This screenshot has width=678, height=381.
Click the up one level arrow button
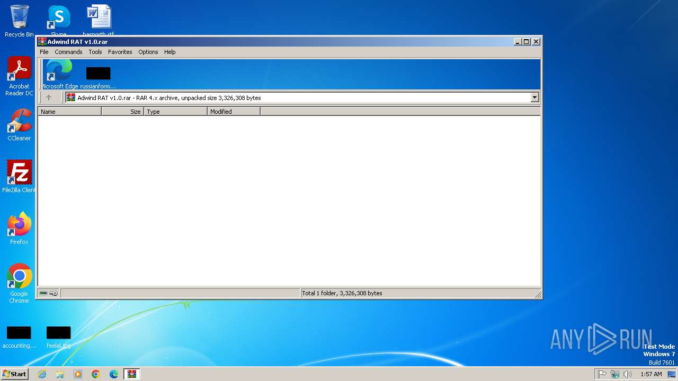coord(49,97)
